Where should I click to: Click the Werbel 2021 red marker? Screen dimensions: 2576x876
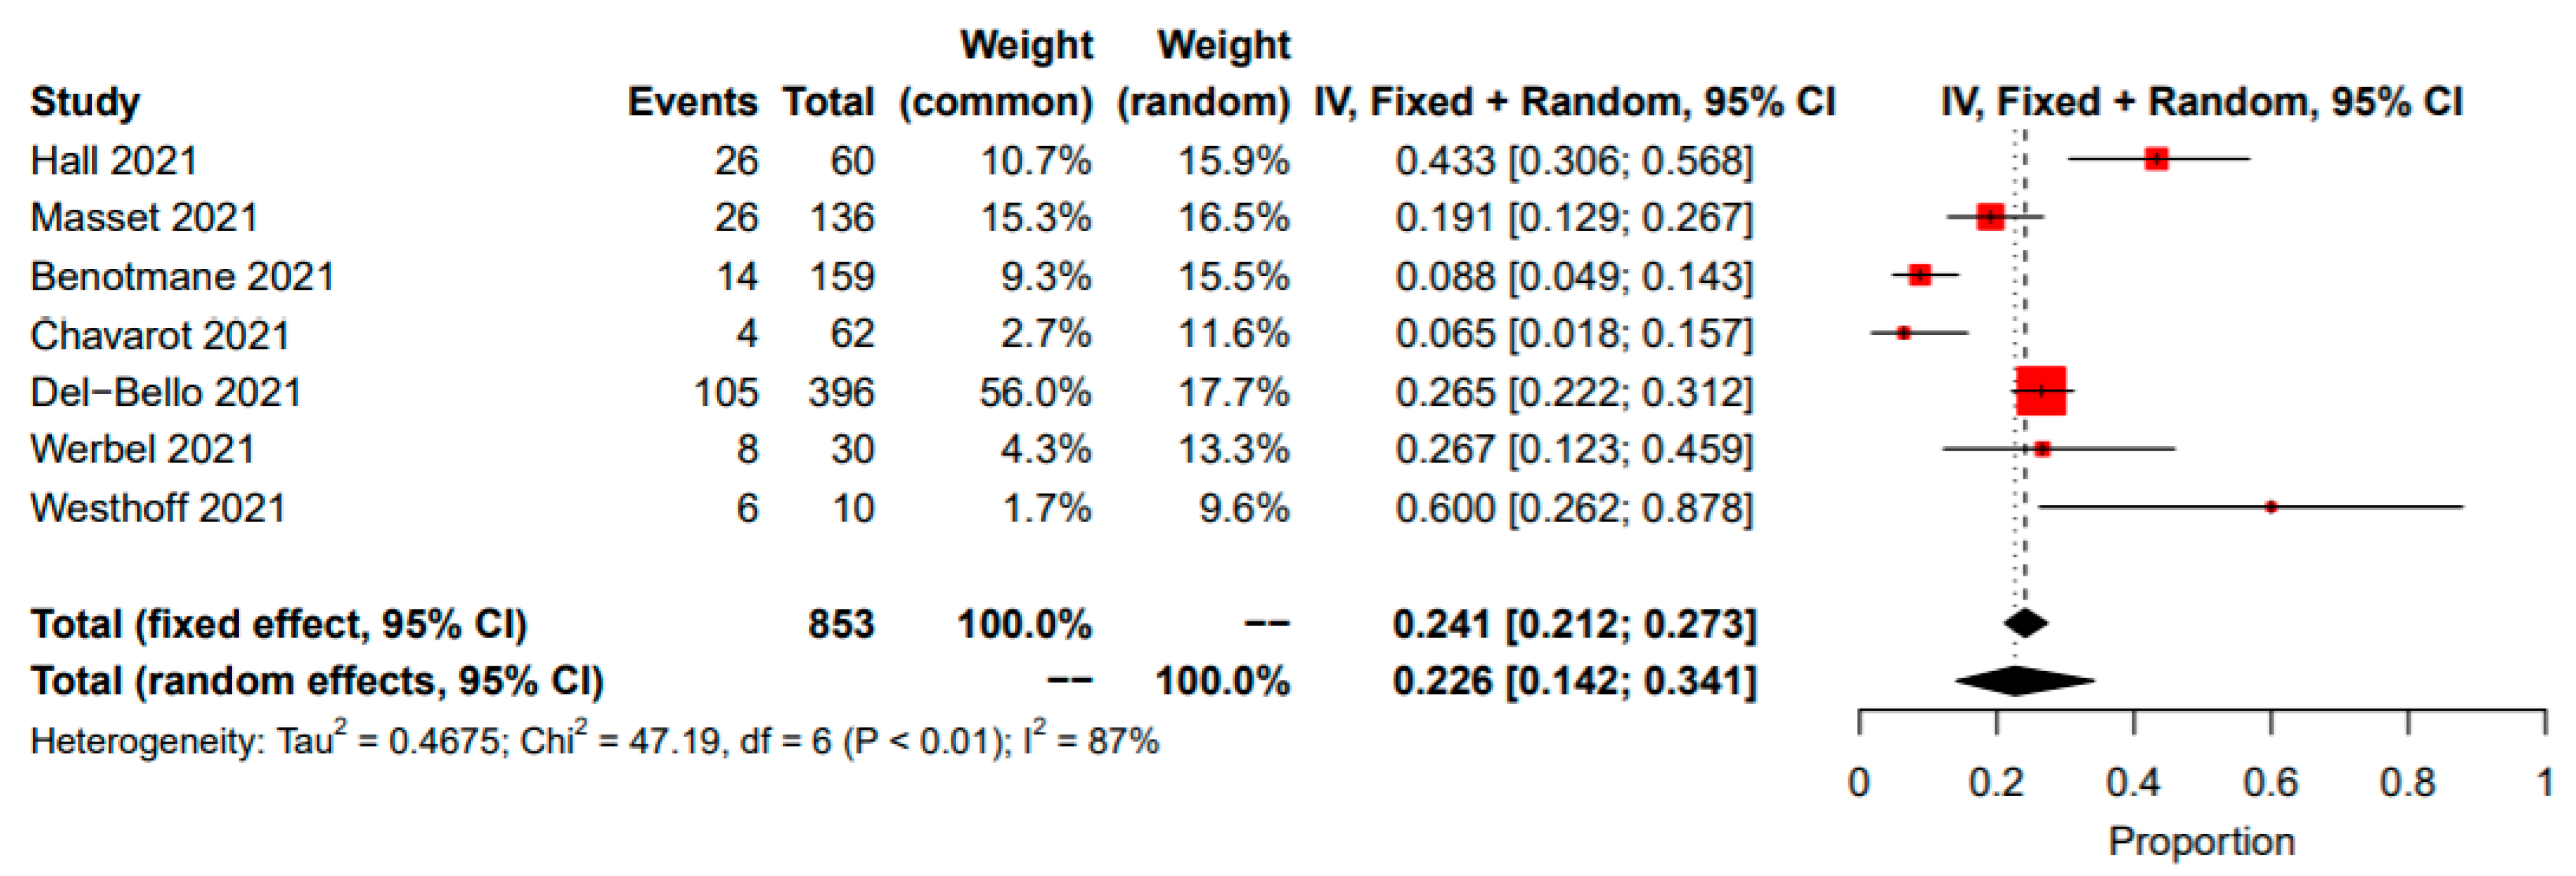(2042, 449)
